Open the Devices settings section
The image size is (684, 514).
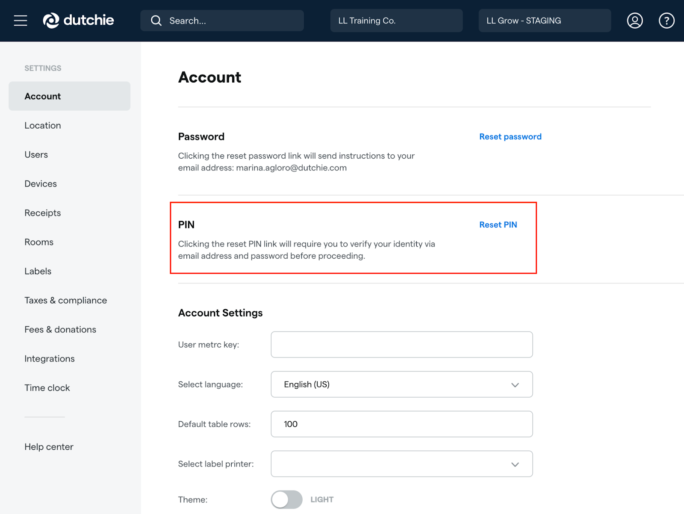coord(40,183)
